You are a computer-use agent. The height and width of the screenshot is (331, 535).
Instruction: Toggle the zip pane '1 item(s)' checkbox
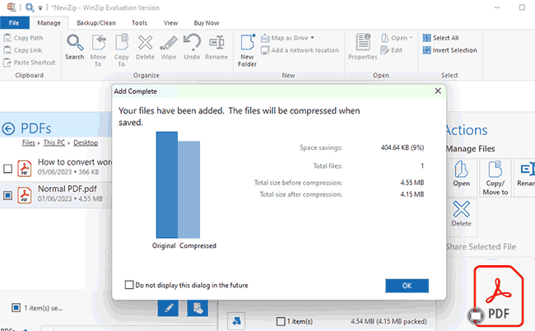tap(281, 321)
